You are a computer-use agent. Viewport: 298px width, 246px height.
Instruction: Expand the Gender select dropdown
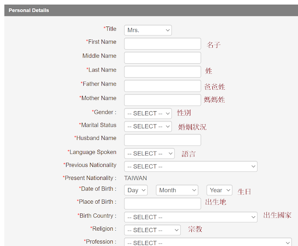pyautogui.click(x=148, y=113)
